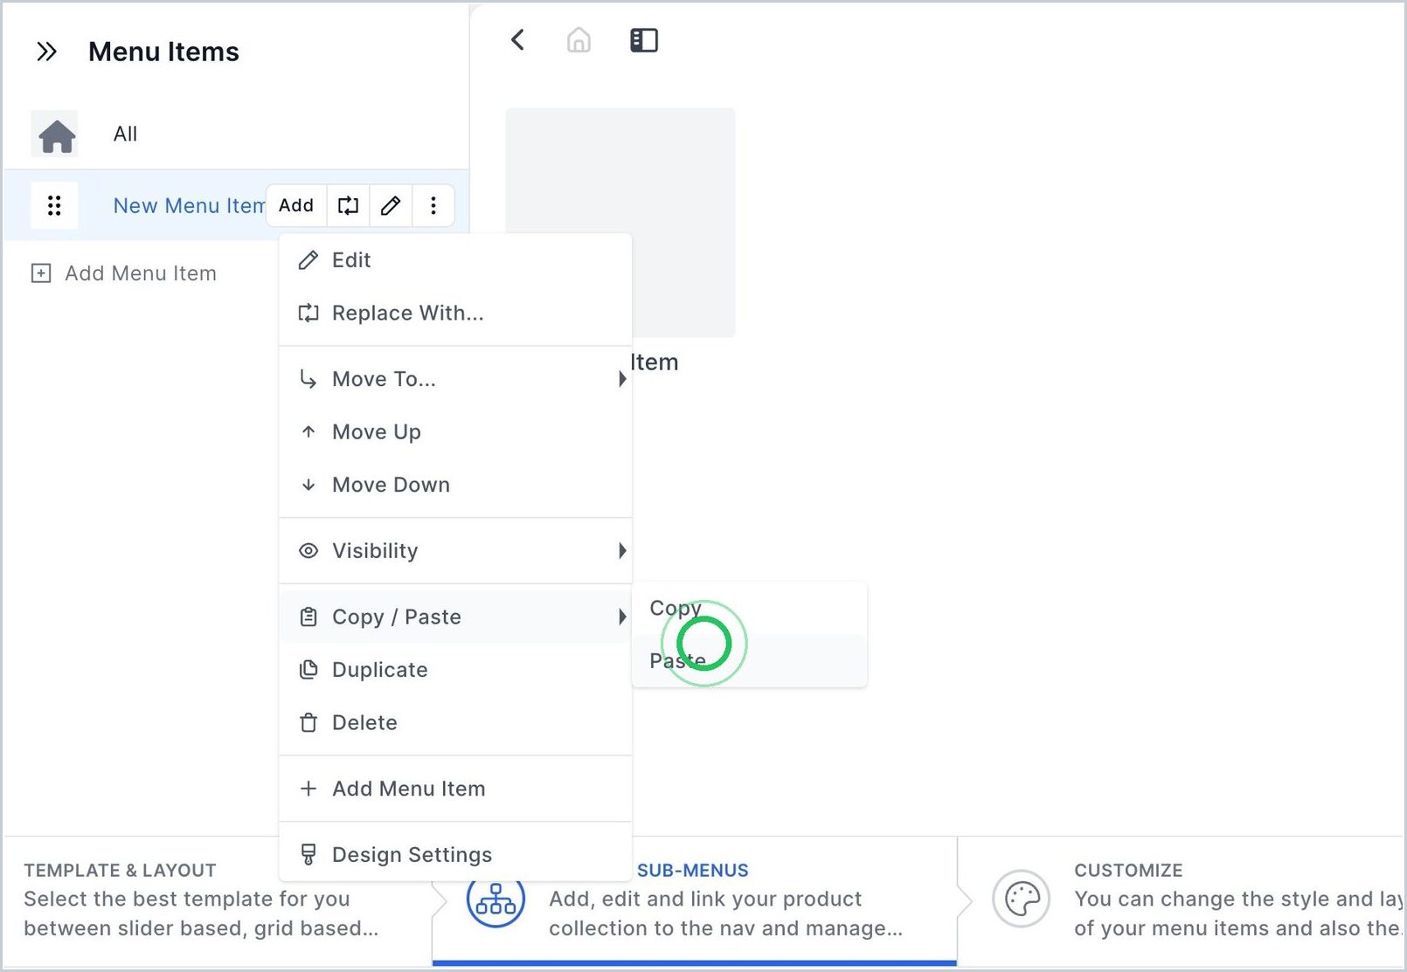
Task: Select the All home icon
Action: tap(55, 134)
